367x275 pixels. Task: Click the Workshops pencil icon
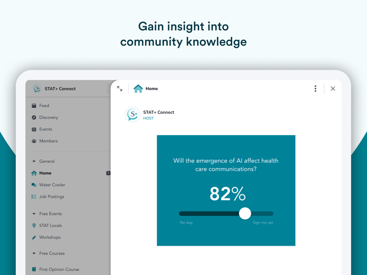coord(34,237)
